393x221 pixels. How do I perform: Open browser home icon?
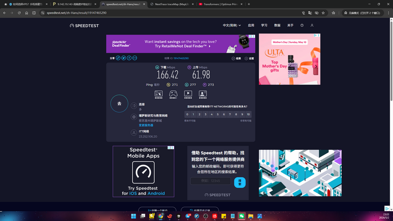[x=27, y=13]
